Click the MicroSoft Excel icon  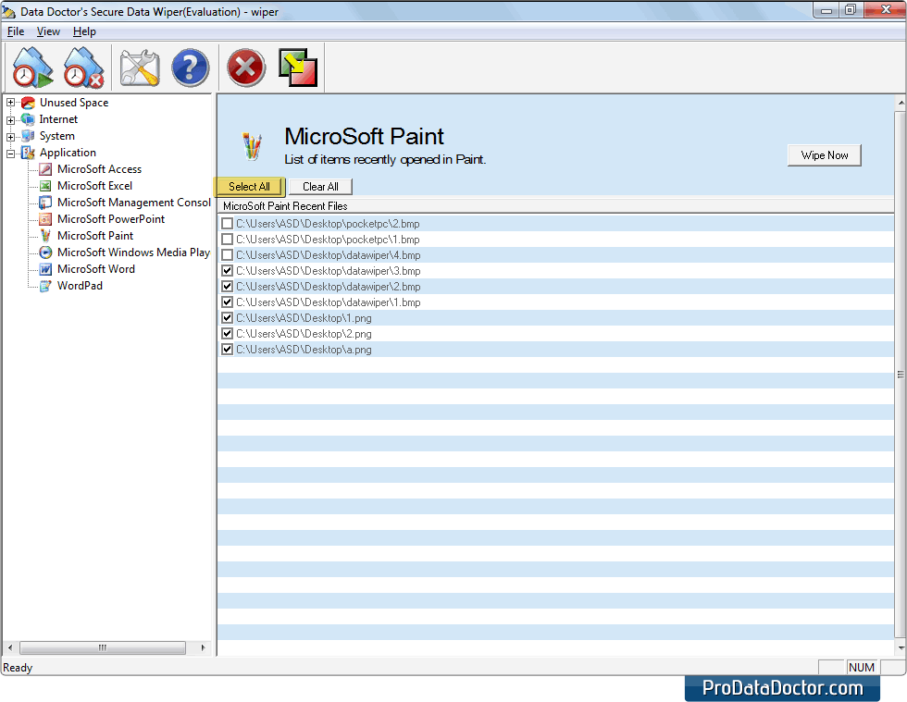tap(45, 186)
